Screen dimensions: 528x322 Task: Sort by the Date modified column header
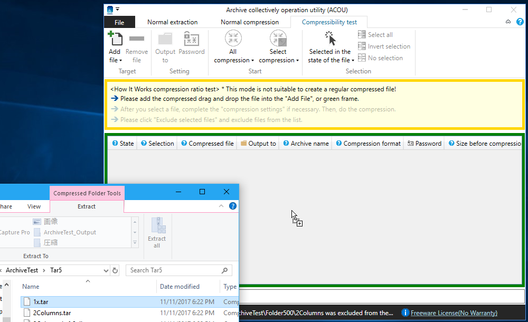pos(180,287)
